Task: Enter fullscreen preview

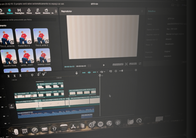Action: coord(140,63)
